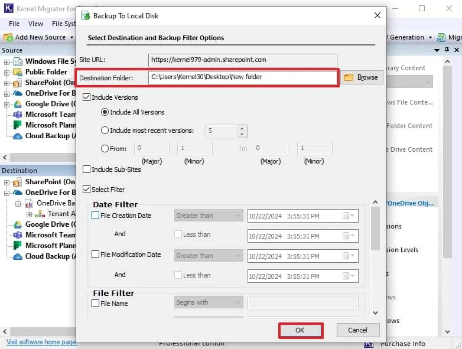The height and width of the screenshot is (349, 462).
Task: Open the Generation toolbar menu
Action: (x=409, y=37)
